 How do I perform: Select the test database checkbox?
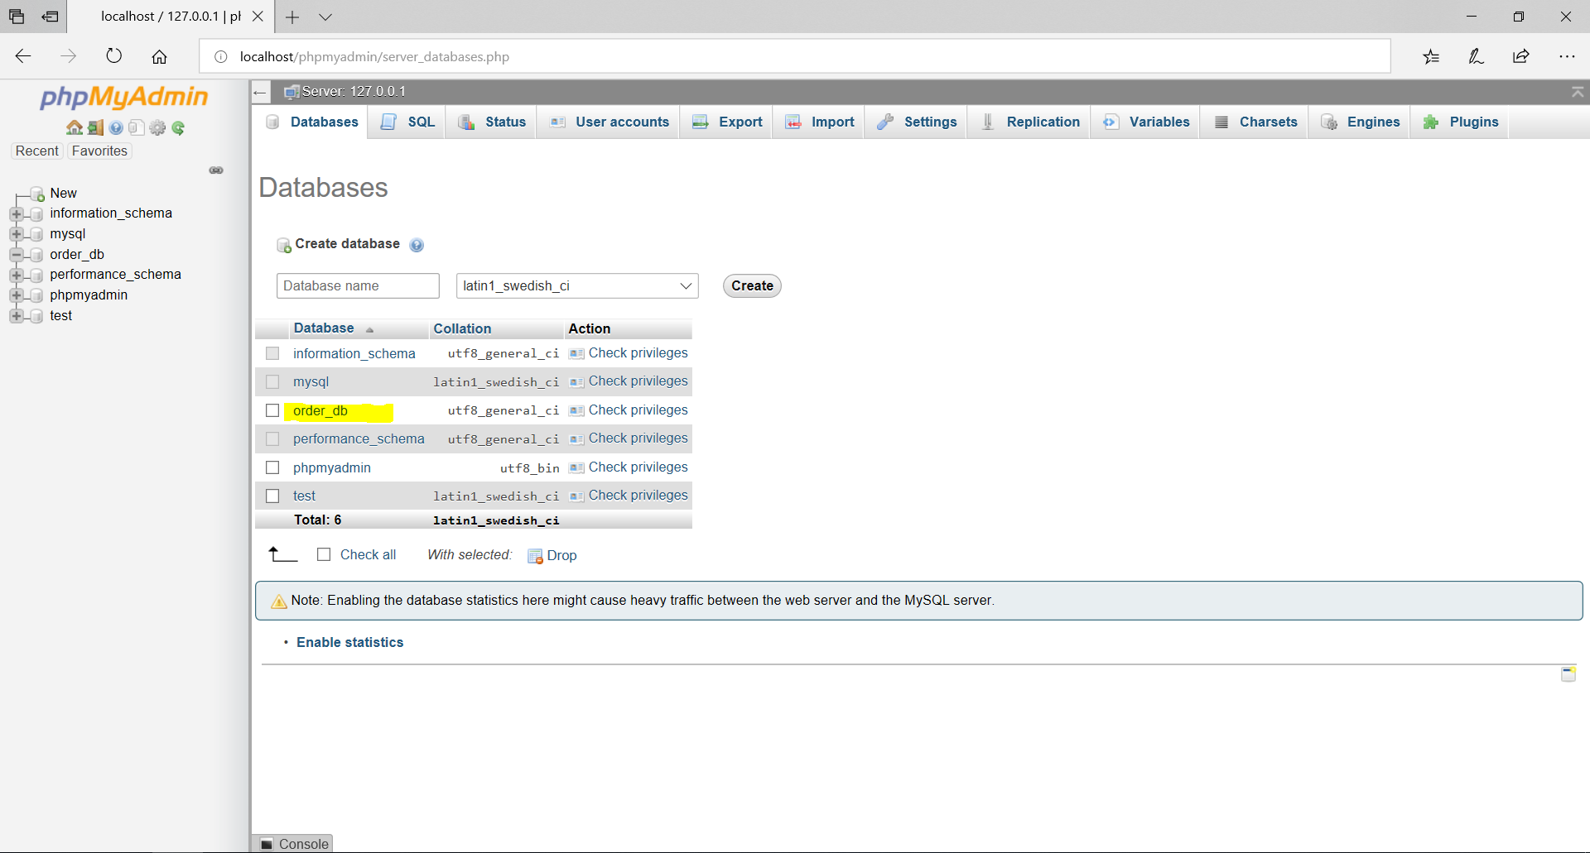(x=272, y=496)
